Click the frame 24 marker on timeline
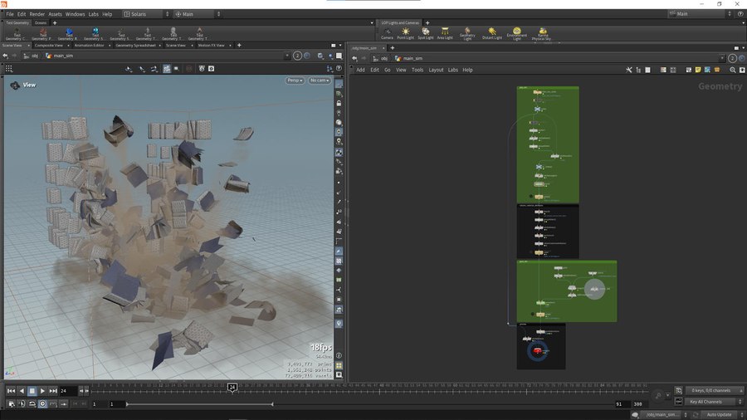The image size is (747, 420). pos(232,387)
